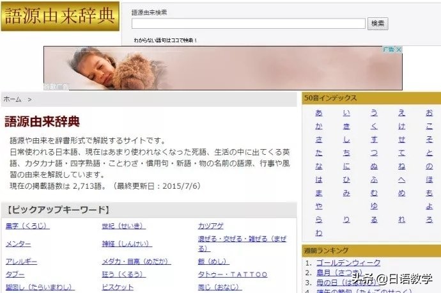441x293 pixels.
Task: Focus the 語源由来検索 search input field
Action: coord(249,24)
